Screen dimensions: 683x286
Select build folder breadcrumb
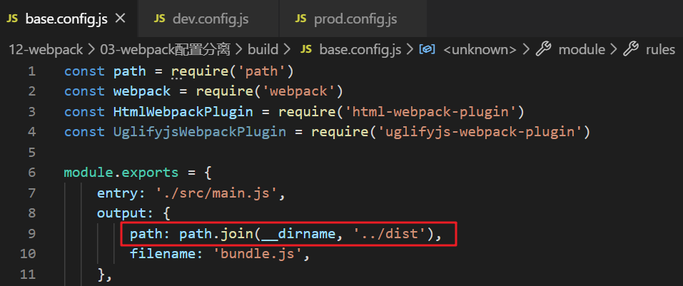coord(263,50)
